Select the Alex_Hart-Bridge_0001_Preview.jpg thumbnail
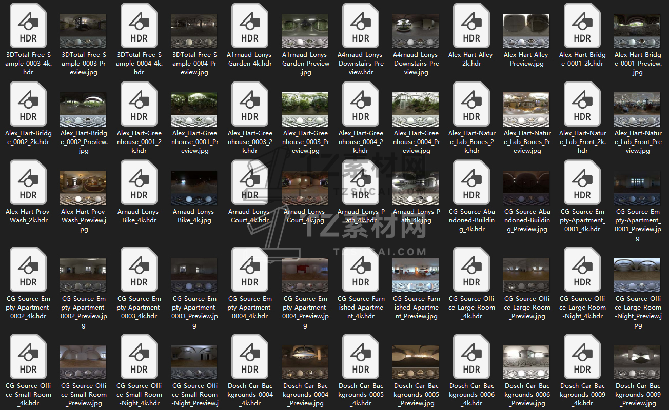The image size is (669, 410). click(x=638, y=31)
